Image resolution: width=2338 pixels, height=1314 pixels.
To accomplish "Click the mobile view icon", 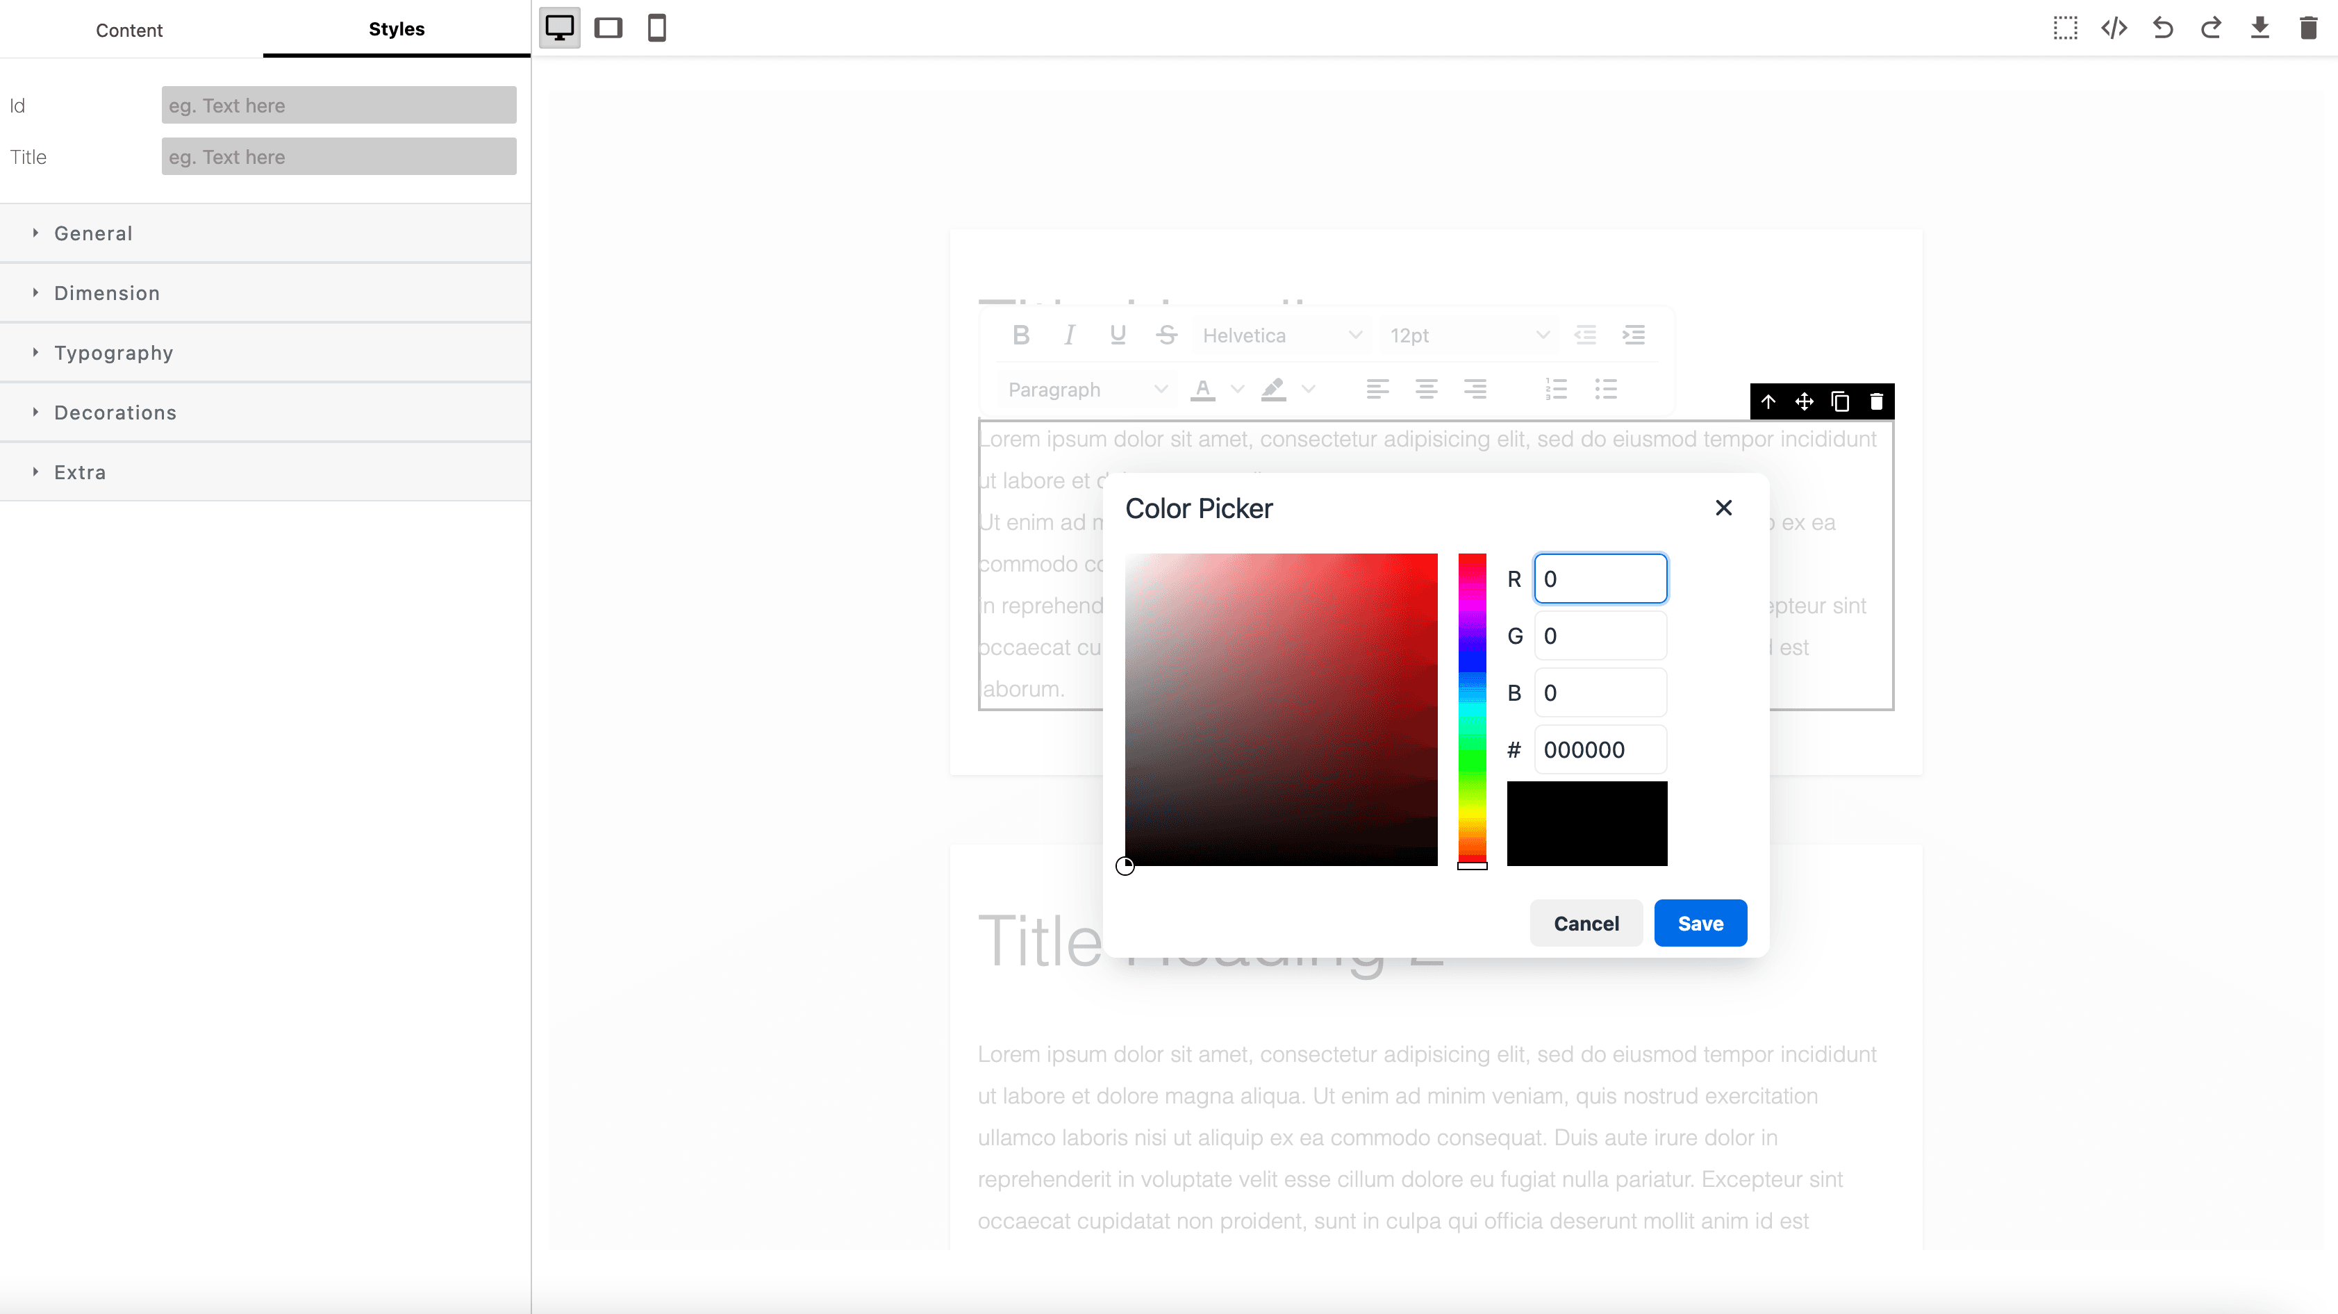I will pyautogui.click(x=658, y=27).
